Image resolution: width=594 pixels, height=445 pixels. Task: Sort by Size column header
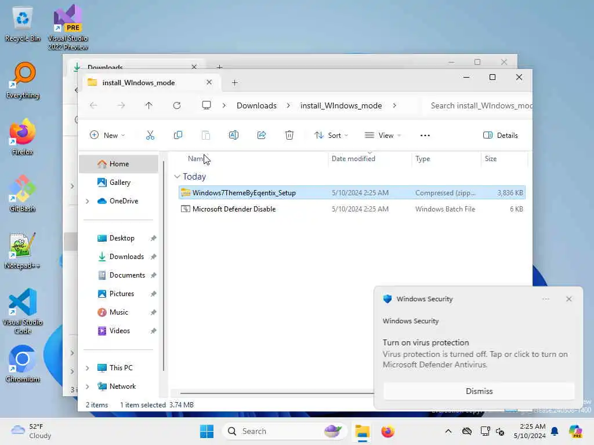[504, 159]
